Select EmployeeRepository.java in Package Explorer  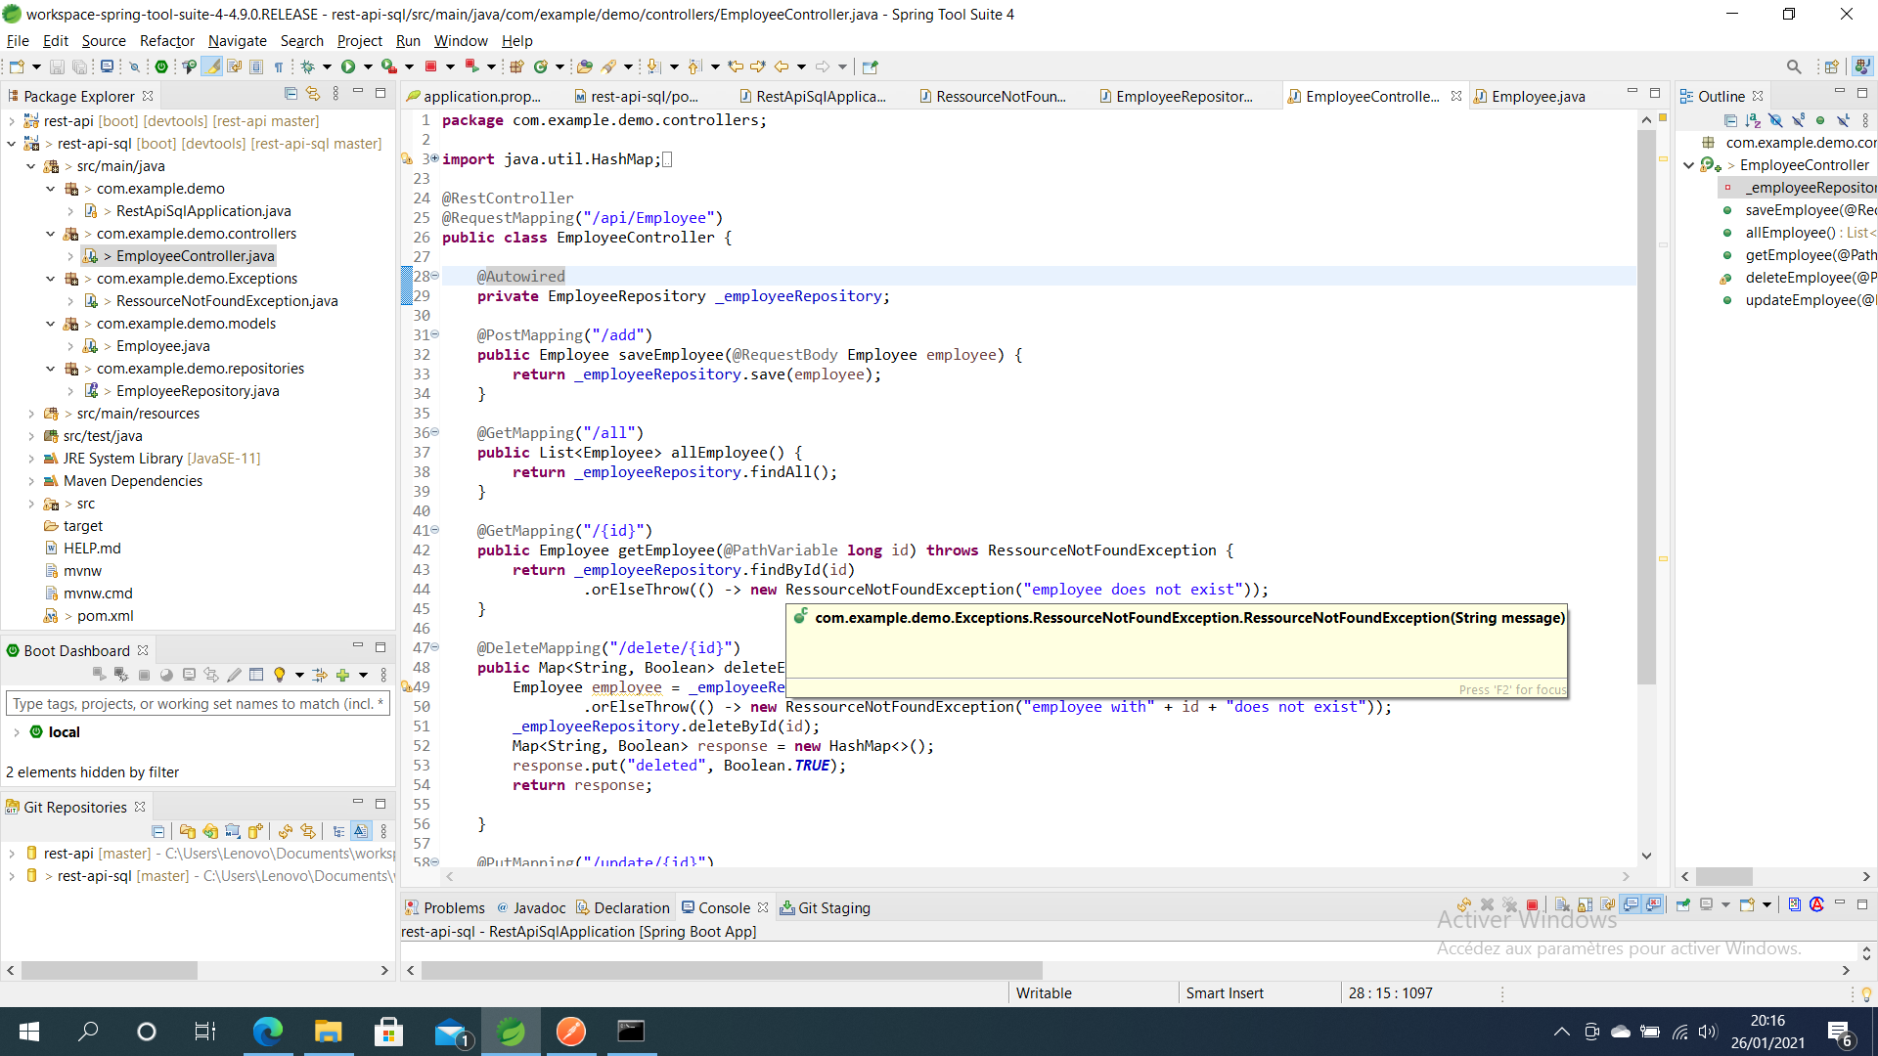pos(198,391)
